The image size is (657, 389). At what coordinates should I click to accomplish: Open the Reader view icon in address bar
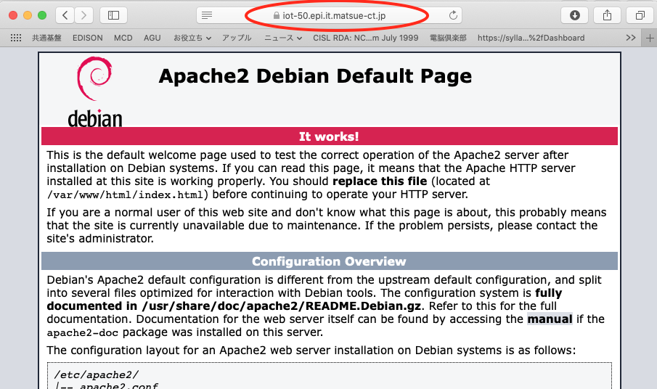tap(207, 15)
